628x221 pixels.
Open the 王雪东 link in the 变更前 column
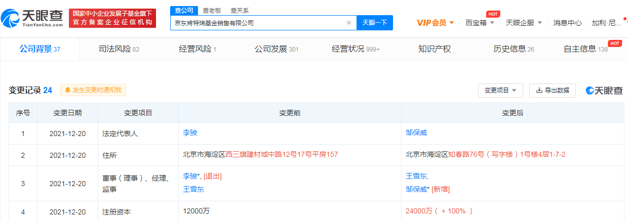[x=193, y=189]
